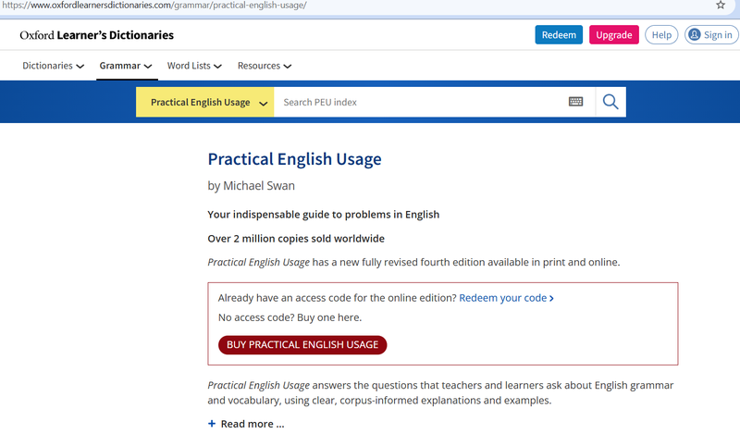
Task: Click 'No access code? Buy one here.'
Action: click(290, 317)
